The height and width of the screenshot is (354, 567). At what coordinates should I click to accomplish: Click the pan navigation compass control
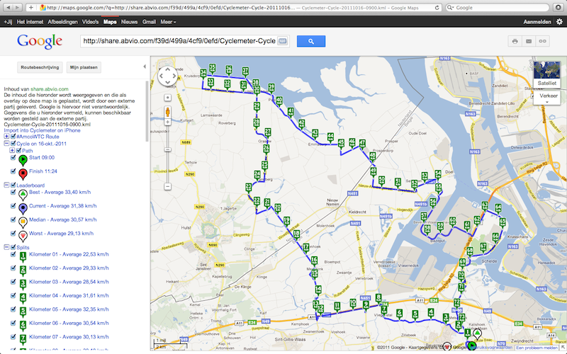click(168, 76)
